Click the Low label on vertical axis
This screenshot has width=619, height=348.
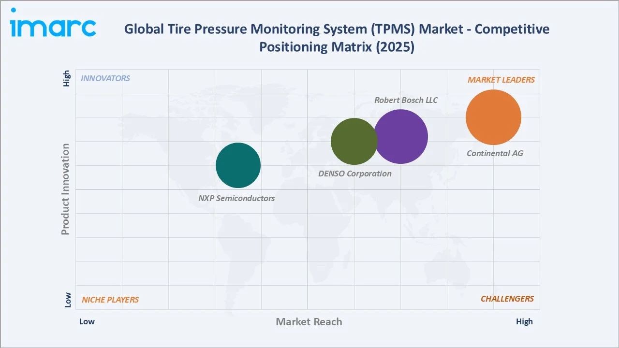point(67,300)
